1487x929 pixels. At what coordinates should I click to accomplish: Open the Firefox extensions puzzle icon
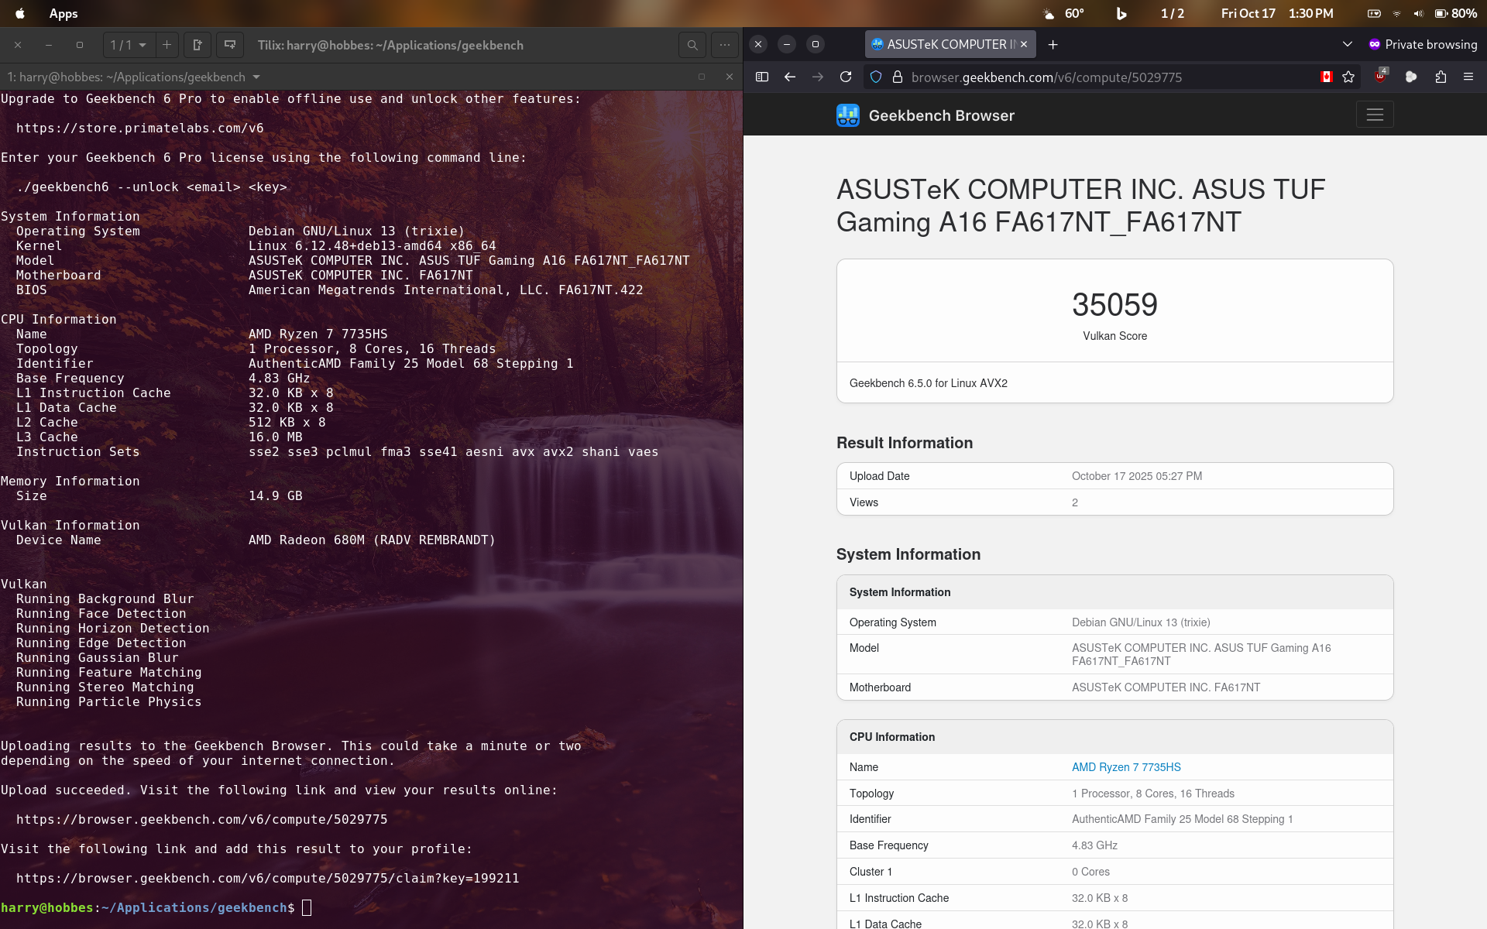tap(1441, 77)
